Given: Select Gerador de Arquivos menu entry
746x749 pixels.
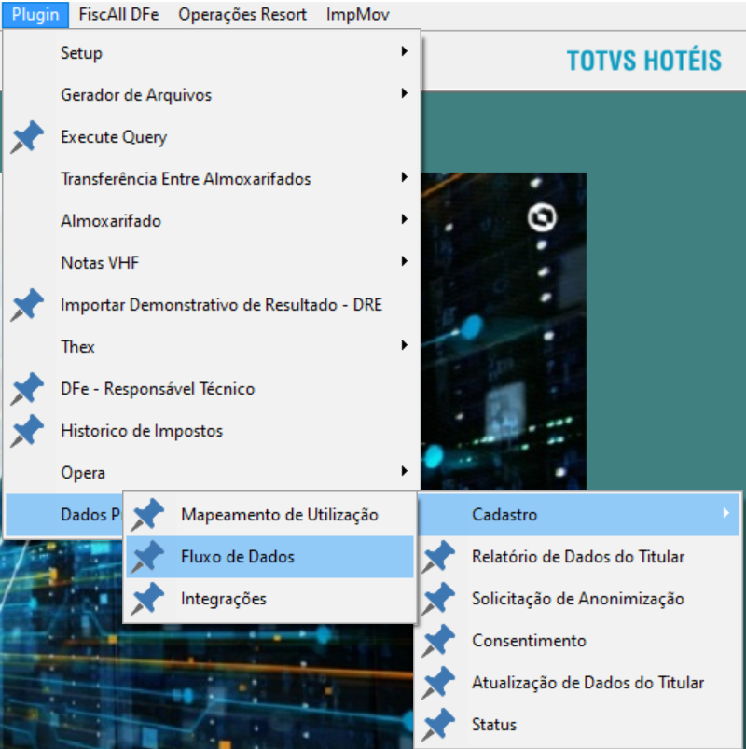Looking at the screenshot, I should [212, 94].
